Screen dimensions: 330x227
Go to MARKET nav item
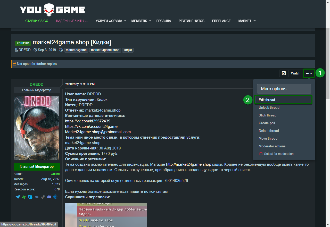245,21
